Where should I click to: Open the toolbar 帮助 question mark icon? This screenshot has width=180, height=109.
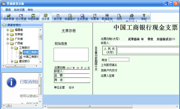pos(144,17)
